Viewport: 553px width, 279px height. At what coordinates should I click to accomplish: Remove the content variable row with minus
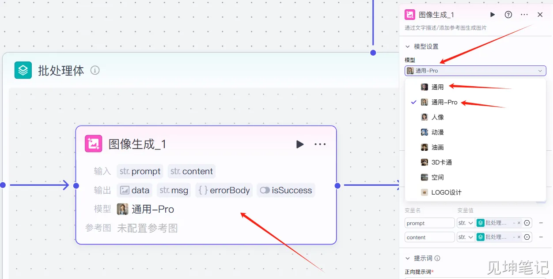(x=541, y=237)
